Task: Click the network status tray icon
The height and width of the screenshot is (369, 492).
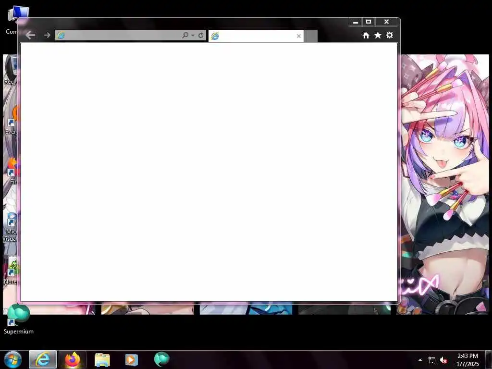Action: coord(432,360)
